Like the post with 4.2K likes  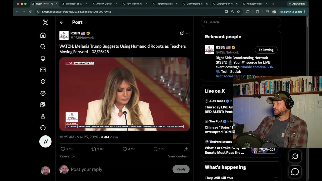pyautogui.click(x=128, y=149)
